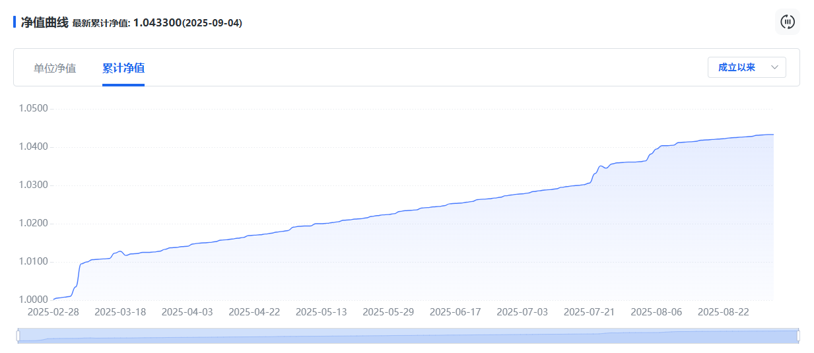The height and width of the screenshot is (353, 814).
Task: Click the blue bar icon before 净值曲线
Action: (15, 22)
